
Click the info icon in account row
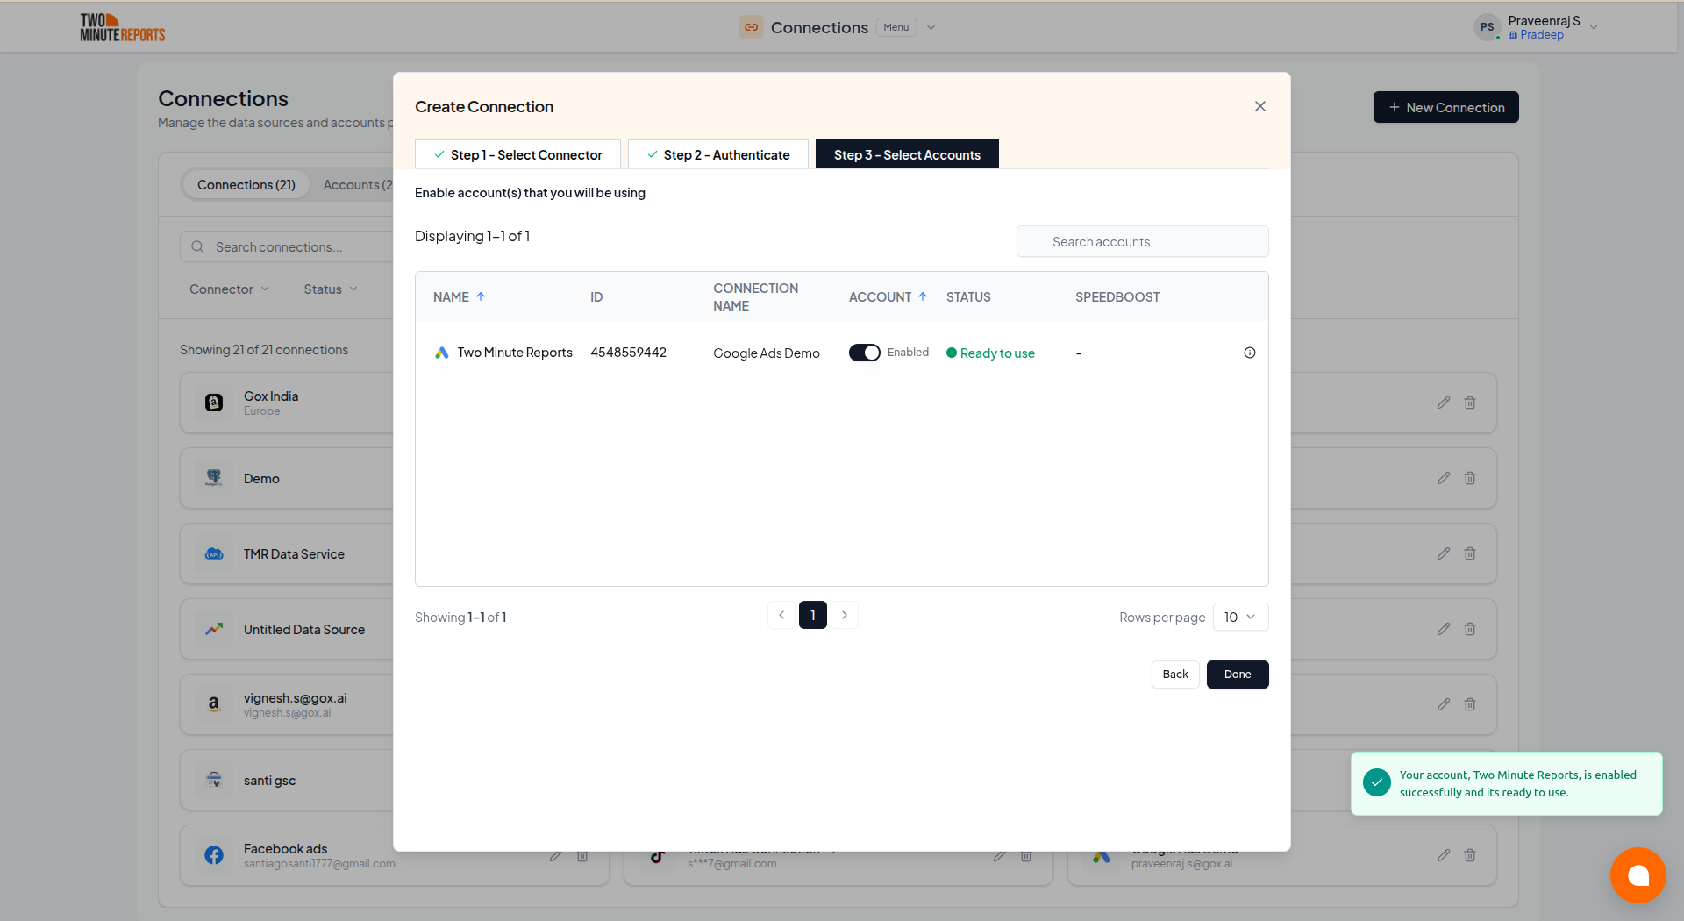(x=1249, y=353)
